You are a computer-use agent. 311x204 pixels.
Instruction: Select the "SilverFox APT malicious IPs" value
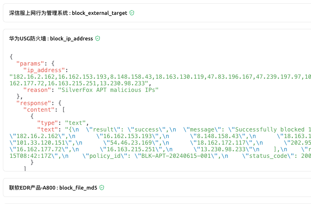coord(108,90)
